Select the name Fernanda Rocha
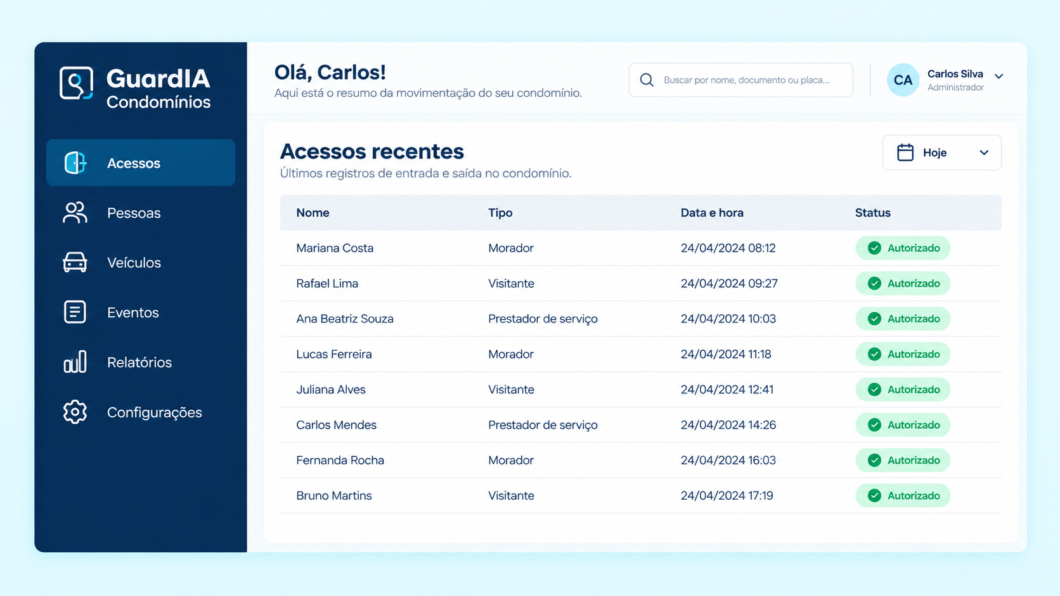This screenshot has width=1060, height=596. tap(340, 460)
